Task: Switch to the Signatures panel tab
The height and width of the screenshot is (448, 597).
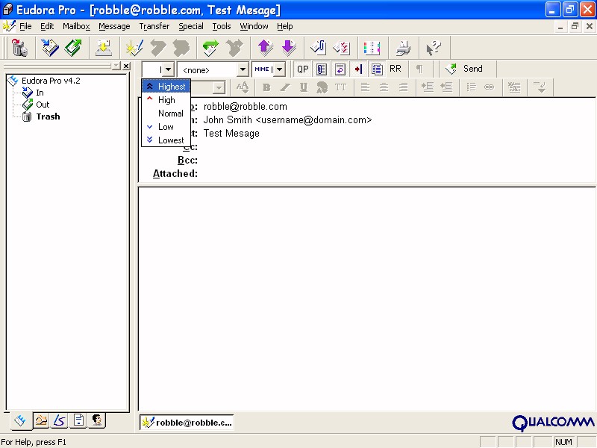Action: click(60, 420)
